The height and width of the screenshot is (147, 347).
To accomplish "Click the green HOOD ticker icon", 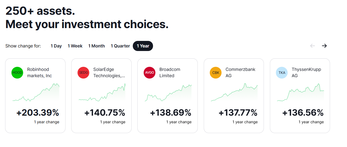I will [17, 73].
